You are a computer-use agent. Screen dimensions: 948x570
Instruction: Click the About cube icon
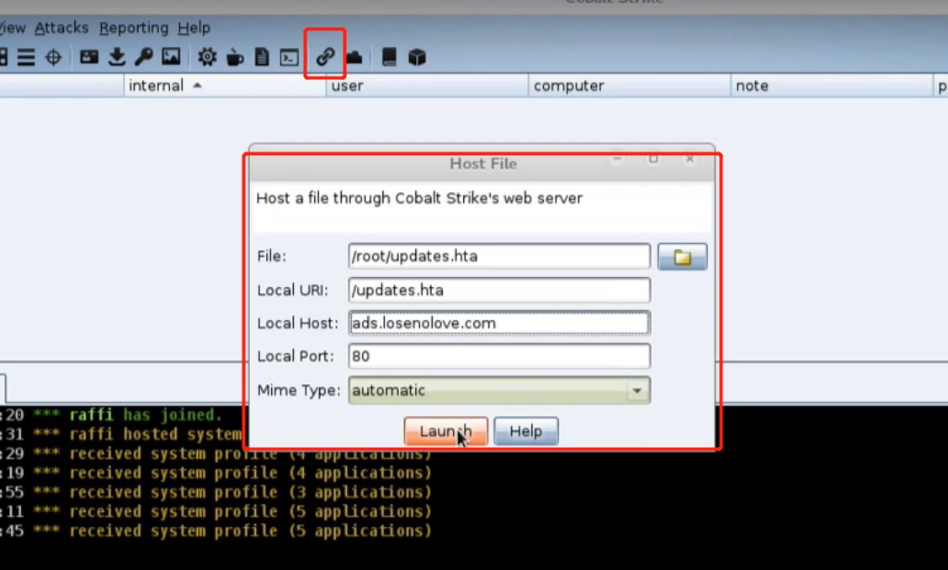click(x=417, y=57)
